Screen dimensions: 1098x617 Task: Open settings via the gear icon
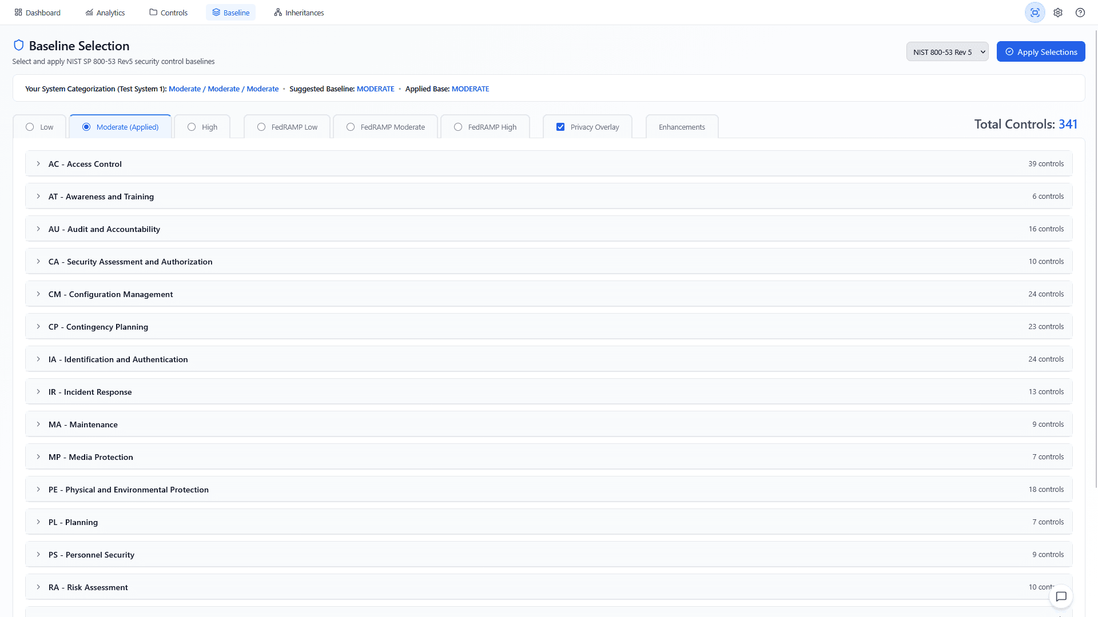click(x=1058, y=13)
